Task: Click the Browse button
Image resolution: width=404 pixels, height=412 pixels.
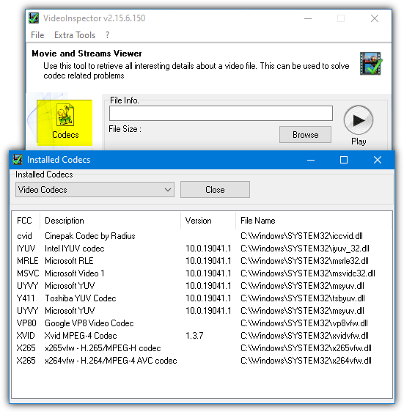Action: point(305,135)
